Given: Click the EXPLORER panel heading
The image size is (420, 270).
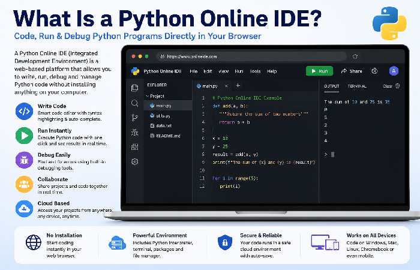Looking at the screenshot, I should (x=157, y=85).
